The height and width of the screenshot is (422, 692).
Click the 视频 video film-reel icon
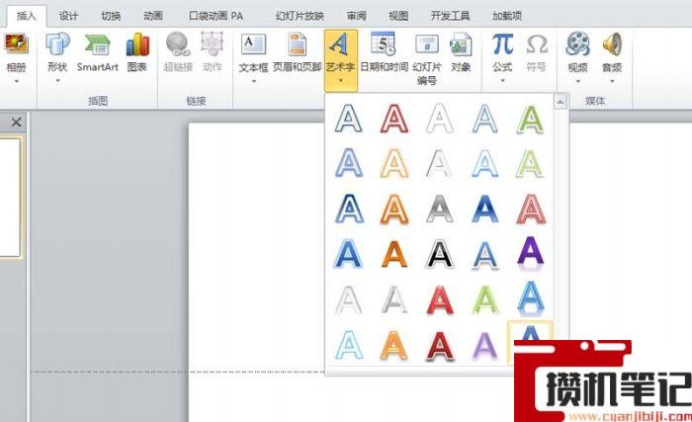[x=577, y=44]
